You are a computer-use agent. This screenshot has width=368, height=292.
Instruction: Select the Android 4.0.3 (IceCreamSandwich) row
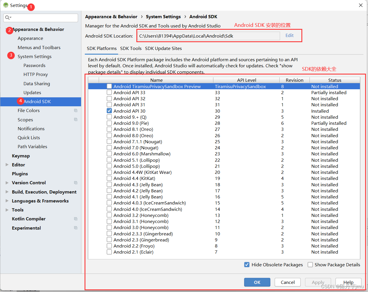pos(224,203)
